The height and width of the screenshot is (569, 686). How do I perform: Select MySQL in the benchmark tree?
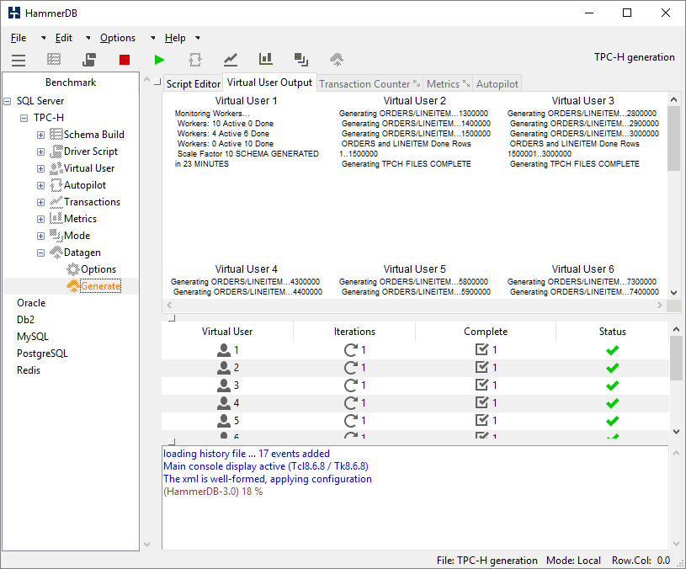(32, 337)
